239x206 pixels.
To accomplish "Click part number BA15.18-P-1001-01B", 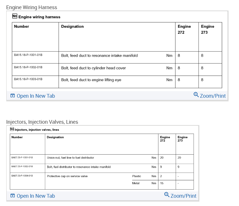I will 28,55.
